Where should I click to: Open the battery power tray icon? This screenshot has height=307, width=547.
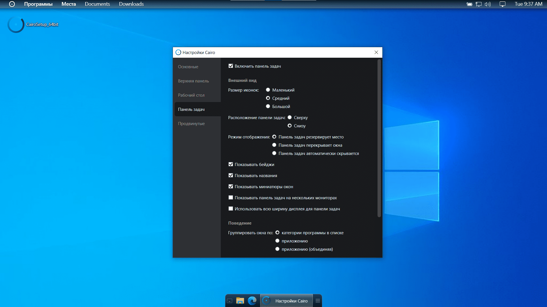point(470,4)
